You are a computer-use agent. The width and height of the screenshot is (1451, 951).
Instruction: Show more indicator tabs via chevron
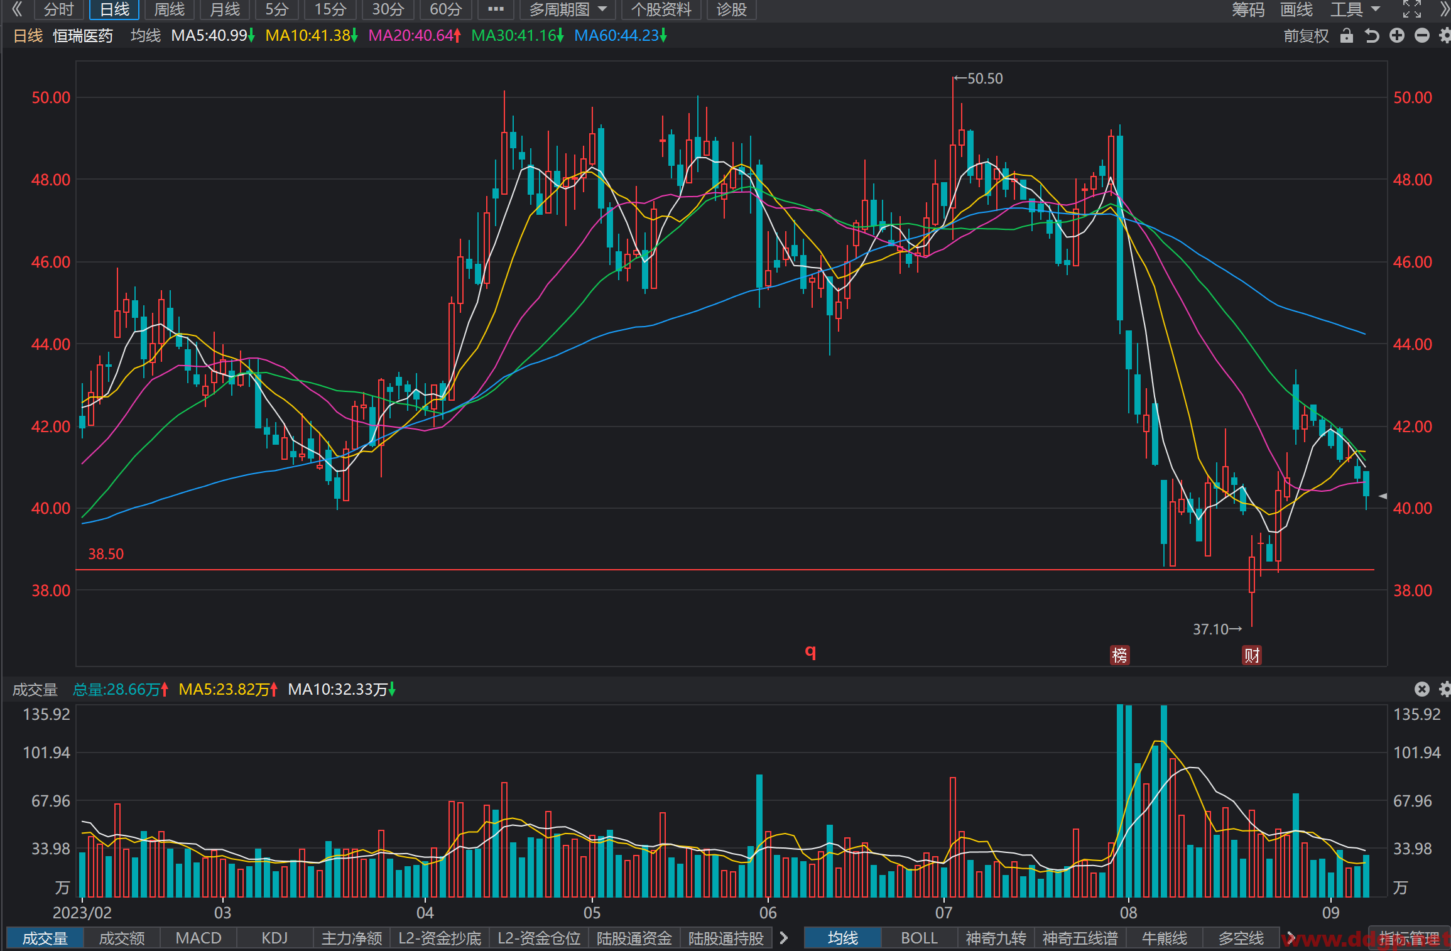[783, 938]
